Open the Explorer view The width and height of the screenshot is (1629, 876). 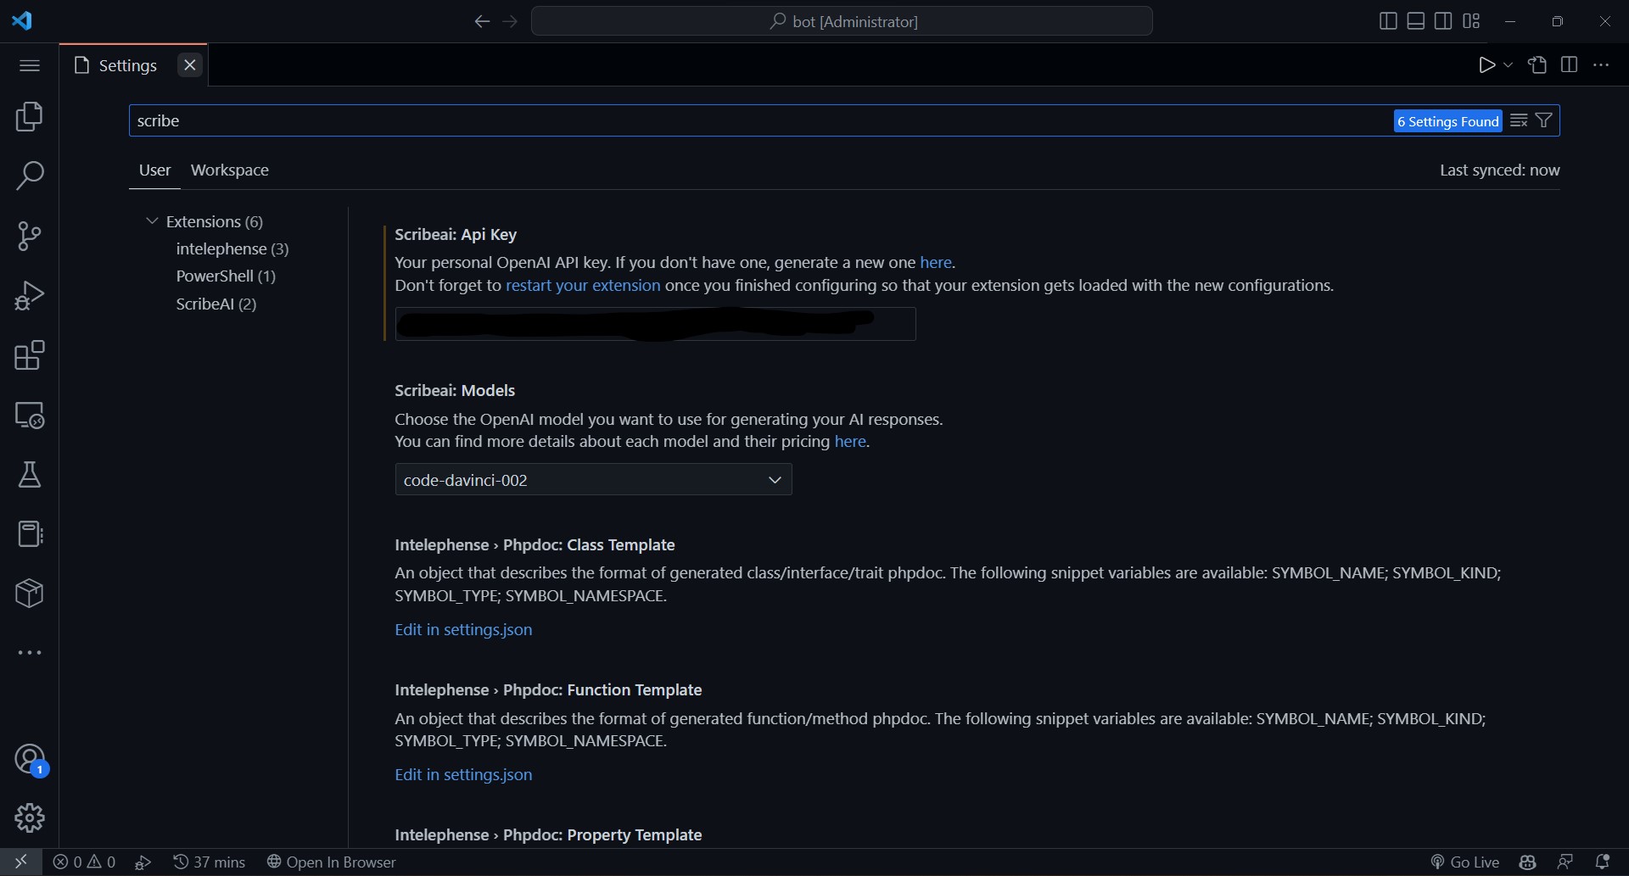pyautogui.click(x=30, y=117)
